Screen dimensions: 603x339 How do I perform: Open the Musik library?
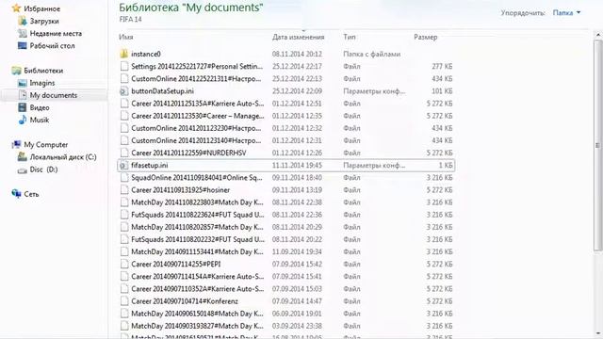40,120
